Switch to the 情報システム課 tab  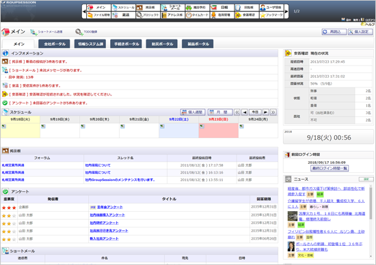pyautogui.click(x=90, y=44)
